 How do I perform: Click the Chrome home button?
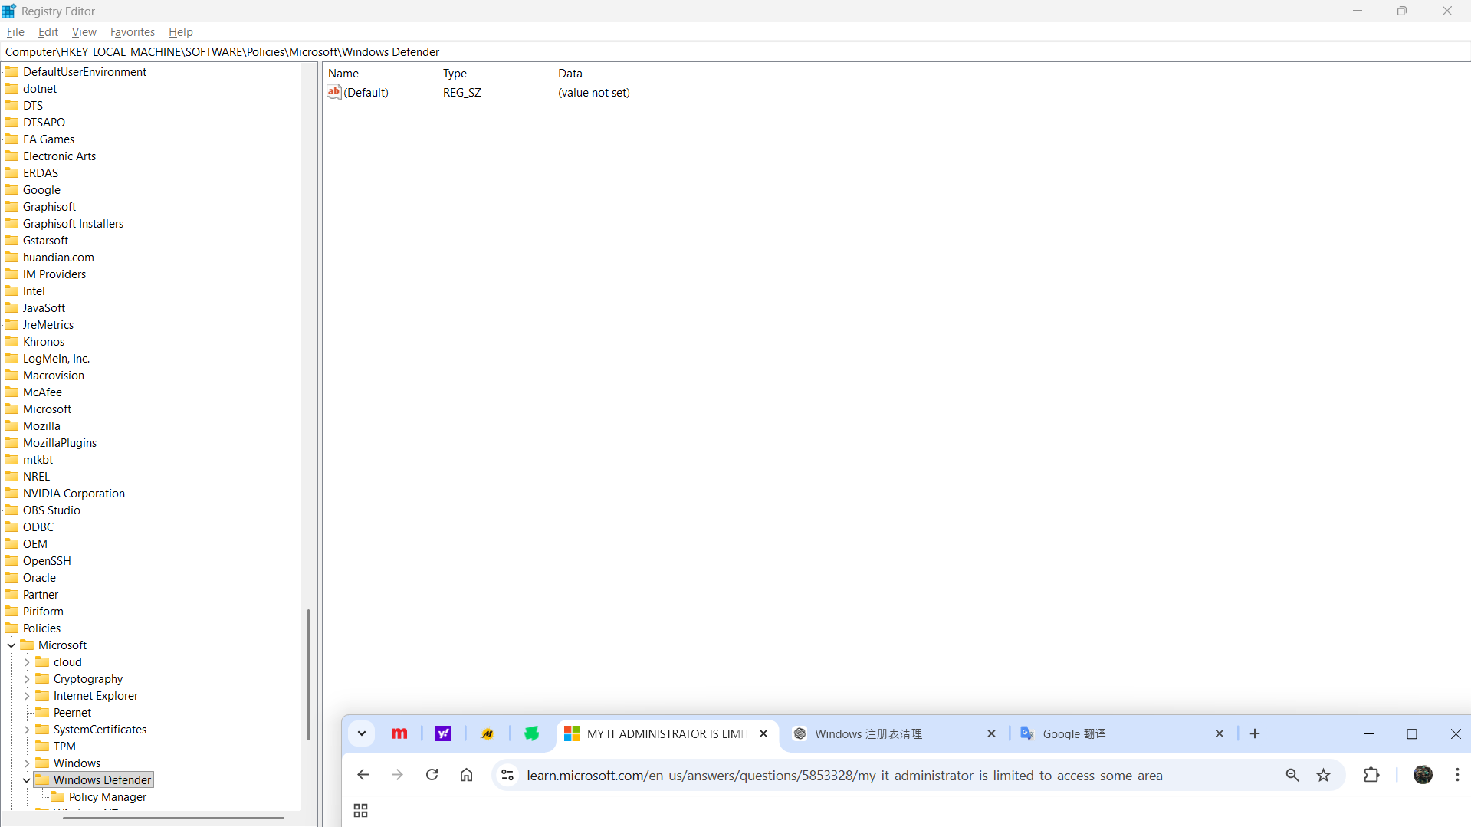[x=466, y=775]
